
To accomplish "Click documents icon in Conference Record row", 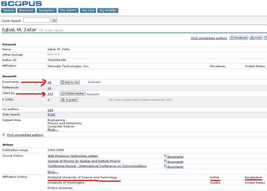I will 165,166.
